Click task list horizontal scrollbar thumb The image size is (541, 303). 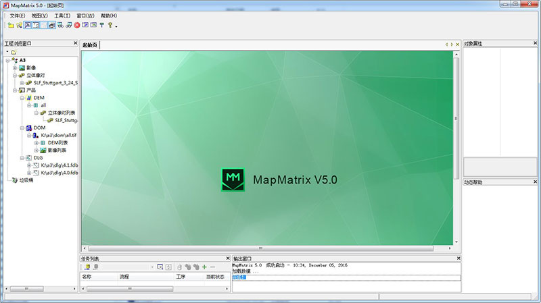(130, 289)
